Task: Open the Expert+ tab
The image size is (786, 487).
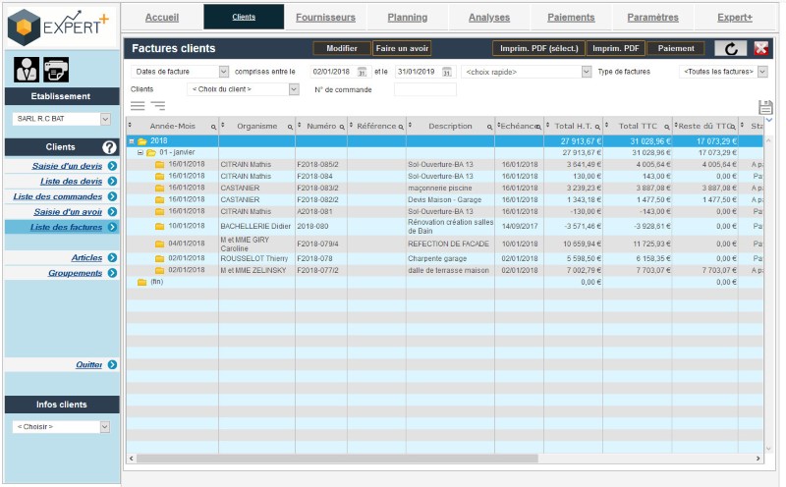Action: [x=735, y=17]
